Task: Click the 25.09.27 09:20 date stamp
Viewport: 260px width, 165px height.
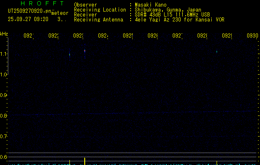Action: coord(28,19)
